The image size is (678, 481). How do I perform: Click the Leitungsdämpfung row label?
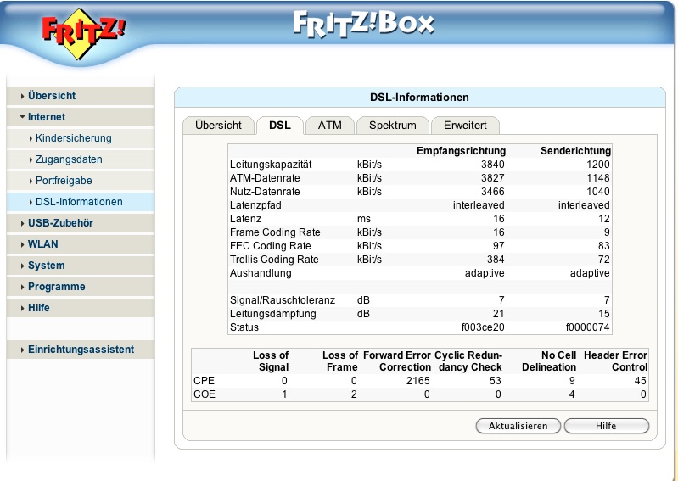pyautogui.click(x=273, y=313)
